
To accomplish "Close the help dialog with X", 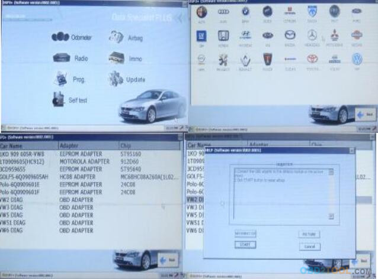I will click(352, 151).
